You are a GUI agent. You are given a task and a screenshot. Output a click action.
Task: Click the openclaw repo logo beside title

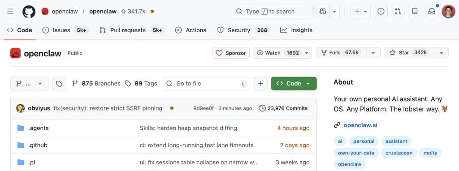point(16,53)
